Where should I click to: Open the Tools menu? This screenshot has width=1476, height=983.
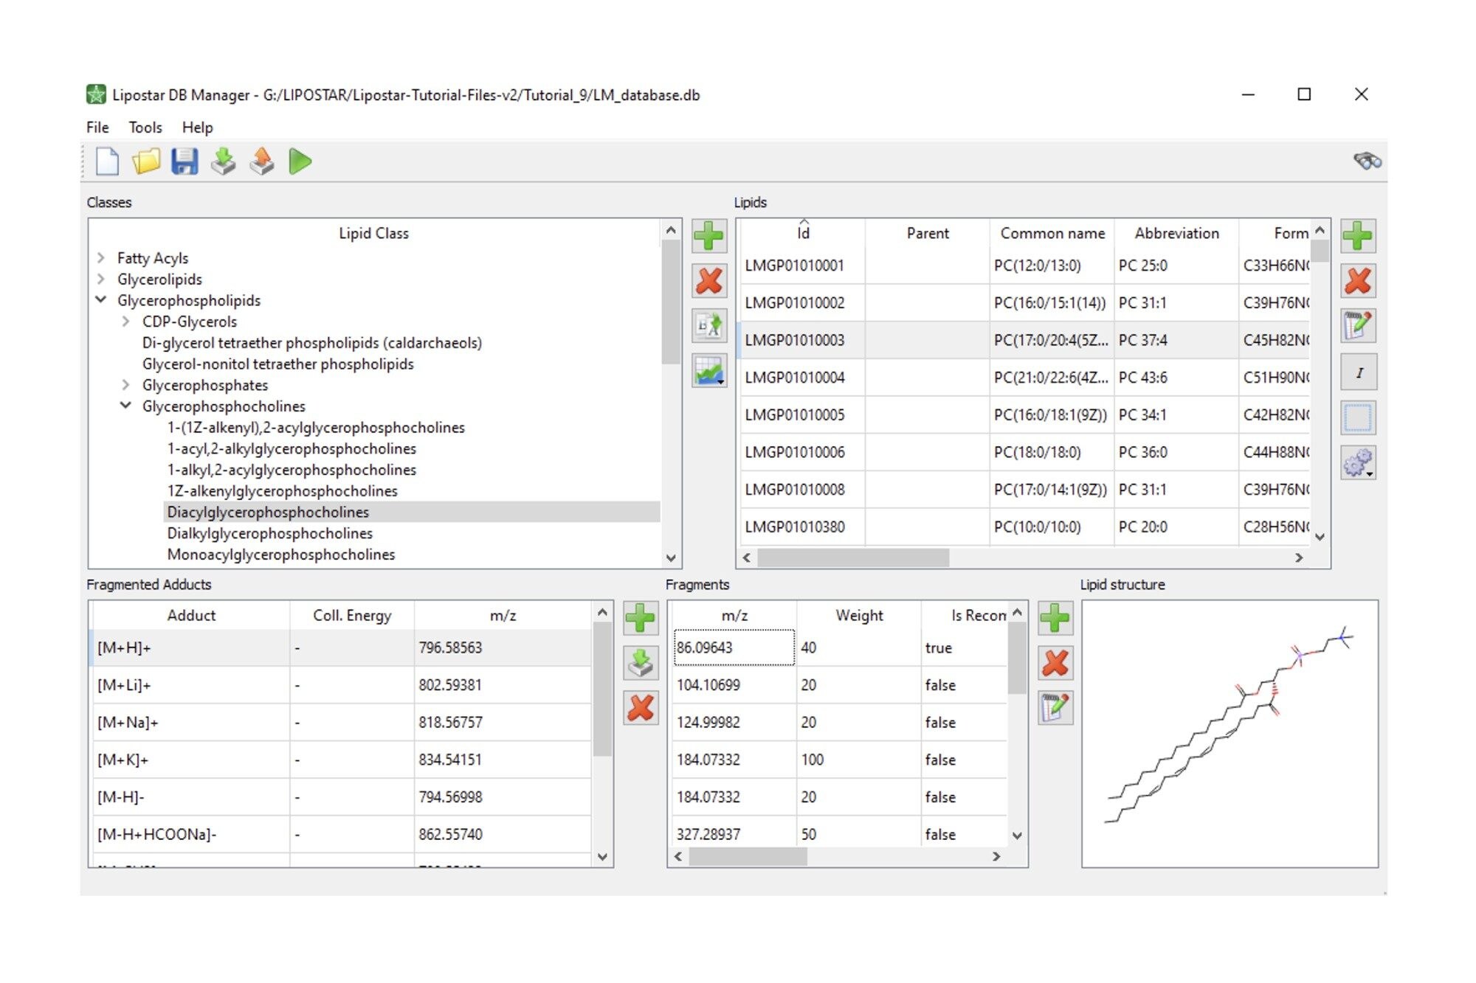(x=145, y=127)
